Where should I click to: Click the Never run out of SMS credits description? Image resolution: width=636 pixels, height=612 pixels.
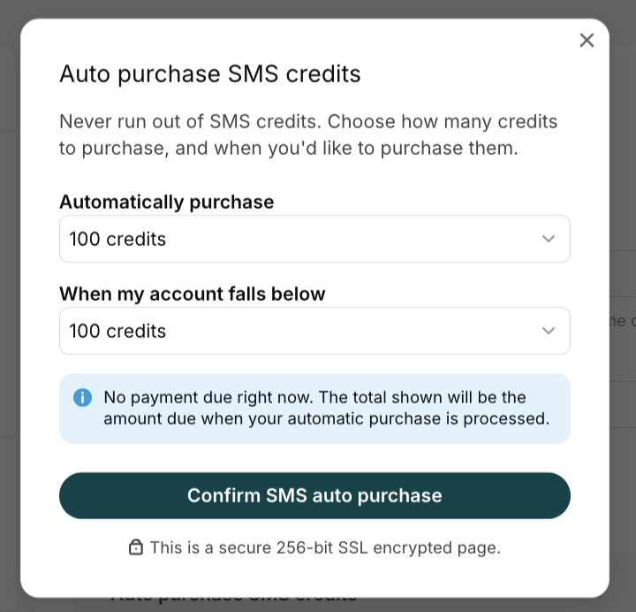point(308,134)
